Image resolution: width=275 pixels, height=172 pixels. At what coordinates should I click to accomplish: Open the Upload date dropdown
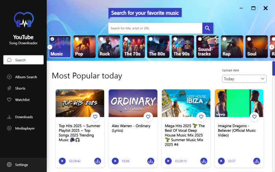tap(244, 79)
